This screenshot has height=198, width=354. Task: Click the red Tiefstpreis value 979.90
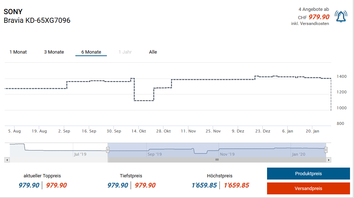click(x=145, y=185)
